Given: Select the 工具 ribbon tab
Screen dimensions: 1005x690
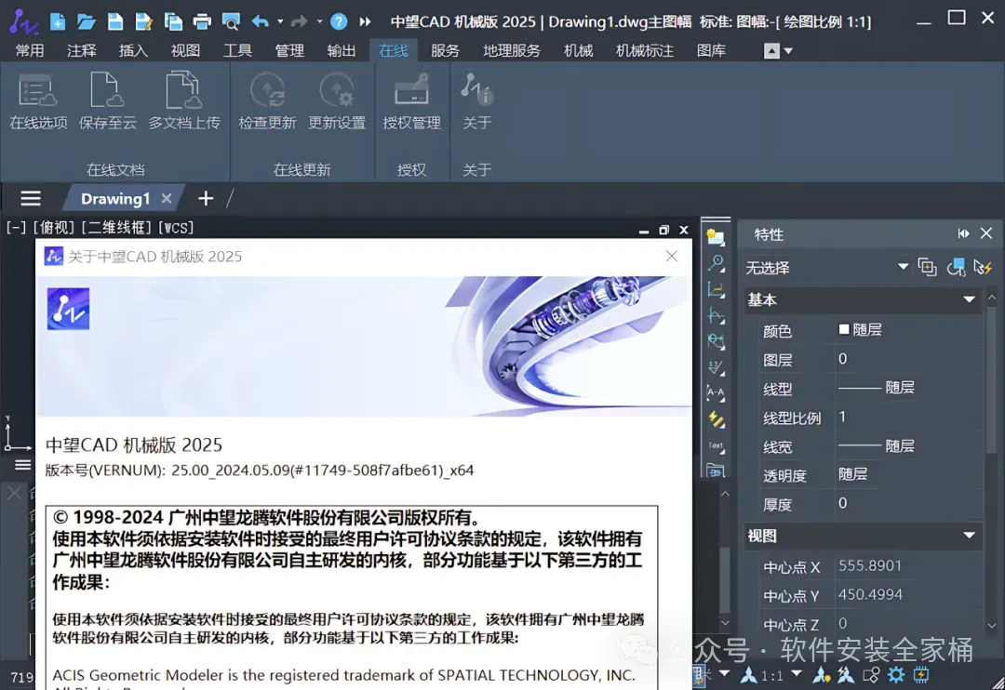Looking at the screenshot, I should point(237,50).
